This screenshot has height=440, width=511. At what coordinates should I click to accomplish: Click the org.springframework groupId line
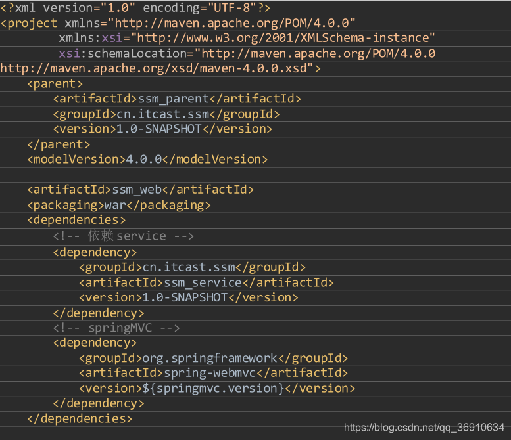click(214, 358)
